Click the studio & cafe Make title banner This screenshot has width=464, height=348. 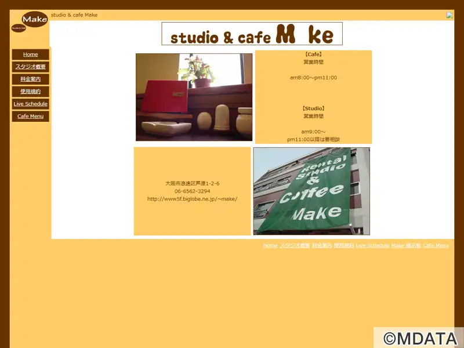pyautogui.click(x=252, y=34)
